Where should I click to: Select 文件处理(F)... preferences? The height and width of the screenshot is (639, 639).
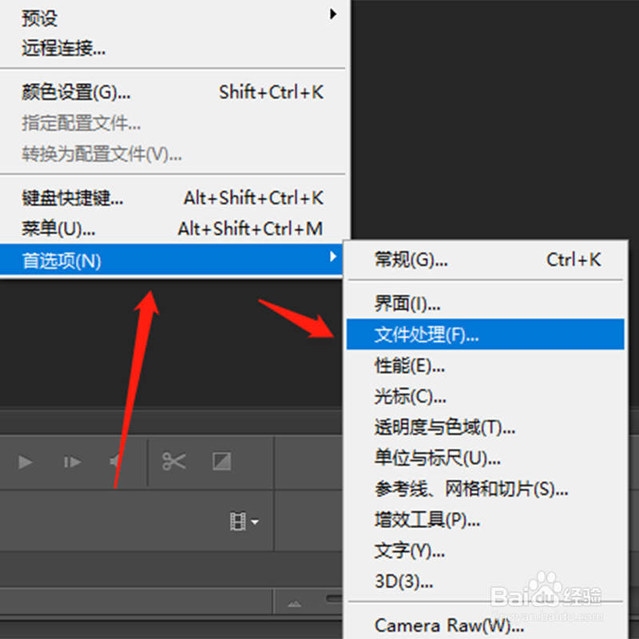point(485,334)
